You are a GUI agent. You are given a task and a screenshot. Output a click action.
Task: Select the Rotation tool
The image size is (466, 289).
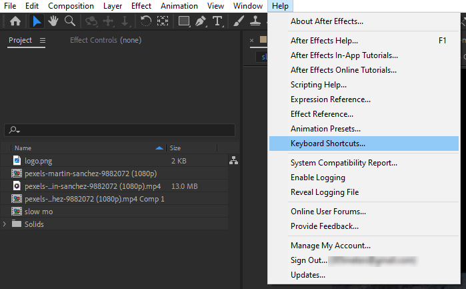pos(145,21)
